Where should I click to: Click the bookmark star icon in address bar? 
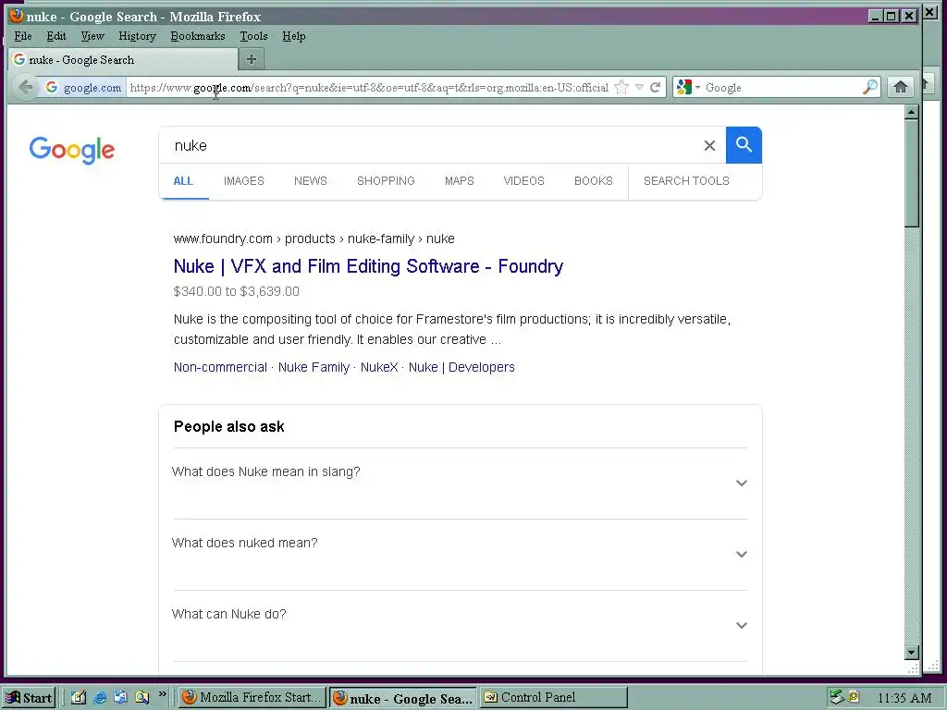click(621, 88)
